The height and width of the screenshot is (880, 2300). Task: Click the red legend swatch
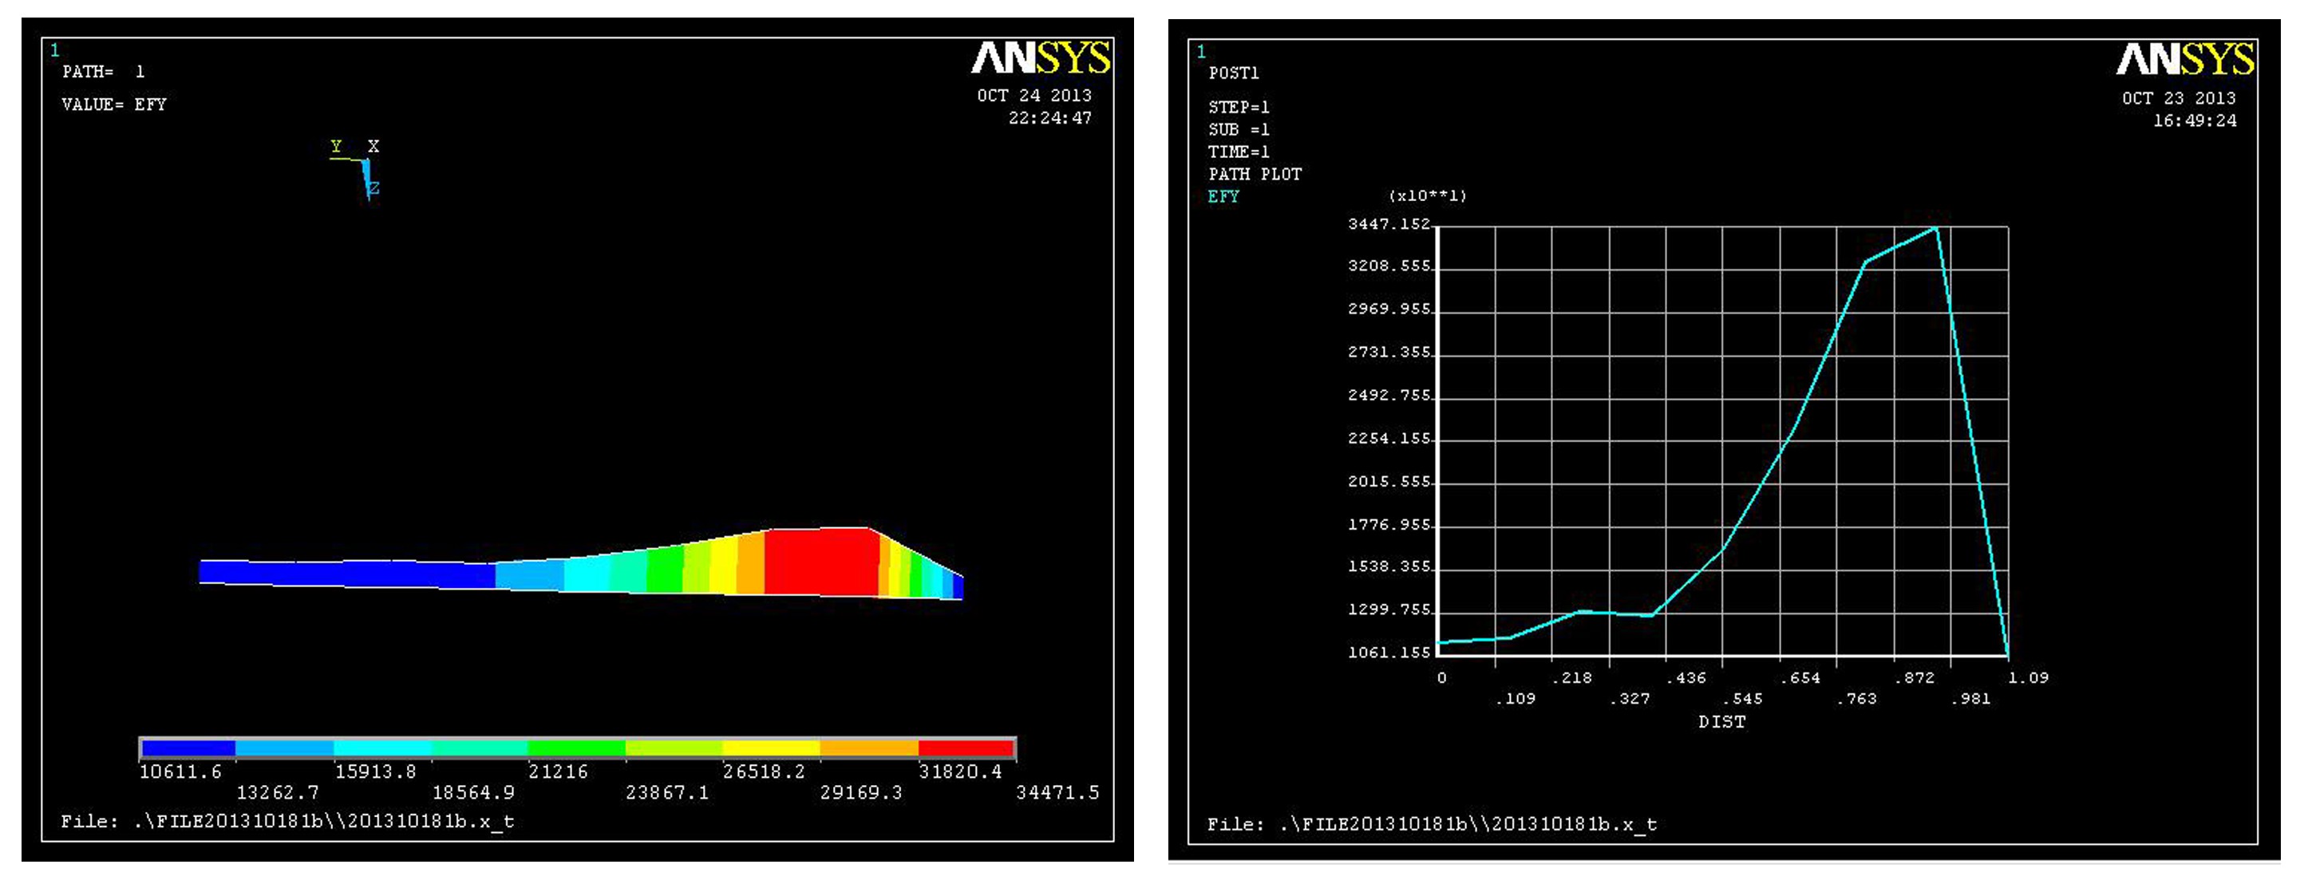click(967, 748)
